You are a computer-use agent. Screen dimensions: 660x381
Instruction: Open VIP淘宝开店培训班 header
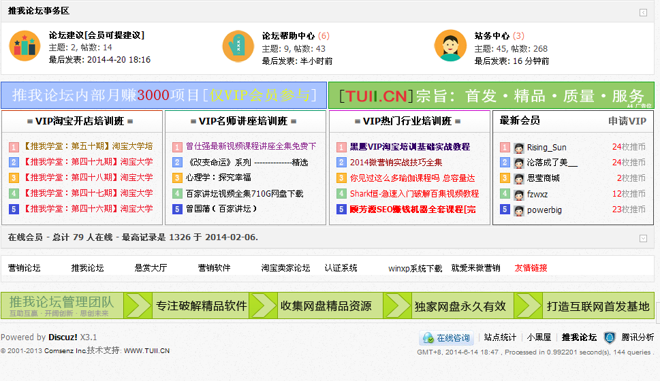click(x=80, y=121)
